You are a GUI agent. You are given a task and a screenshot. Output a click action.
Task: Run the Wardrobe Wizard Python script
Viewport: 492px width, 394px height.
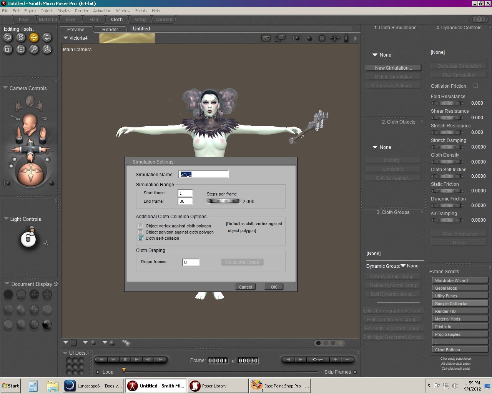(x=459, y=280)
